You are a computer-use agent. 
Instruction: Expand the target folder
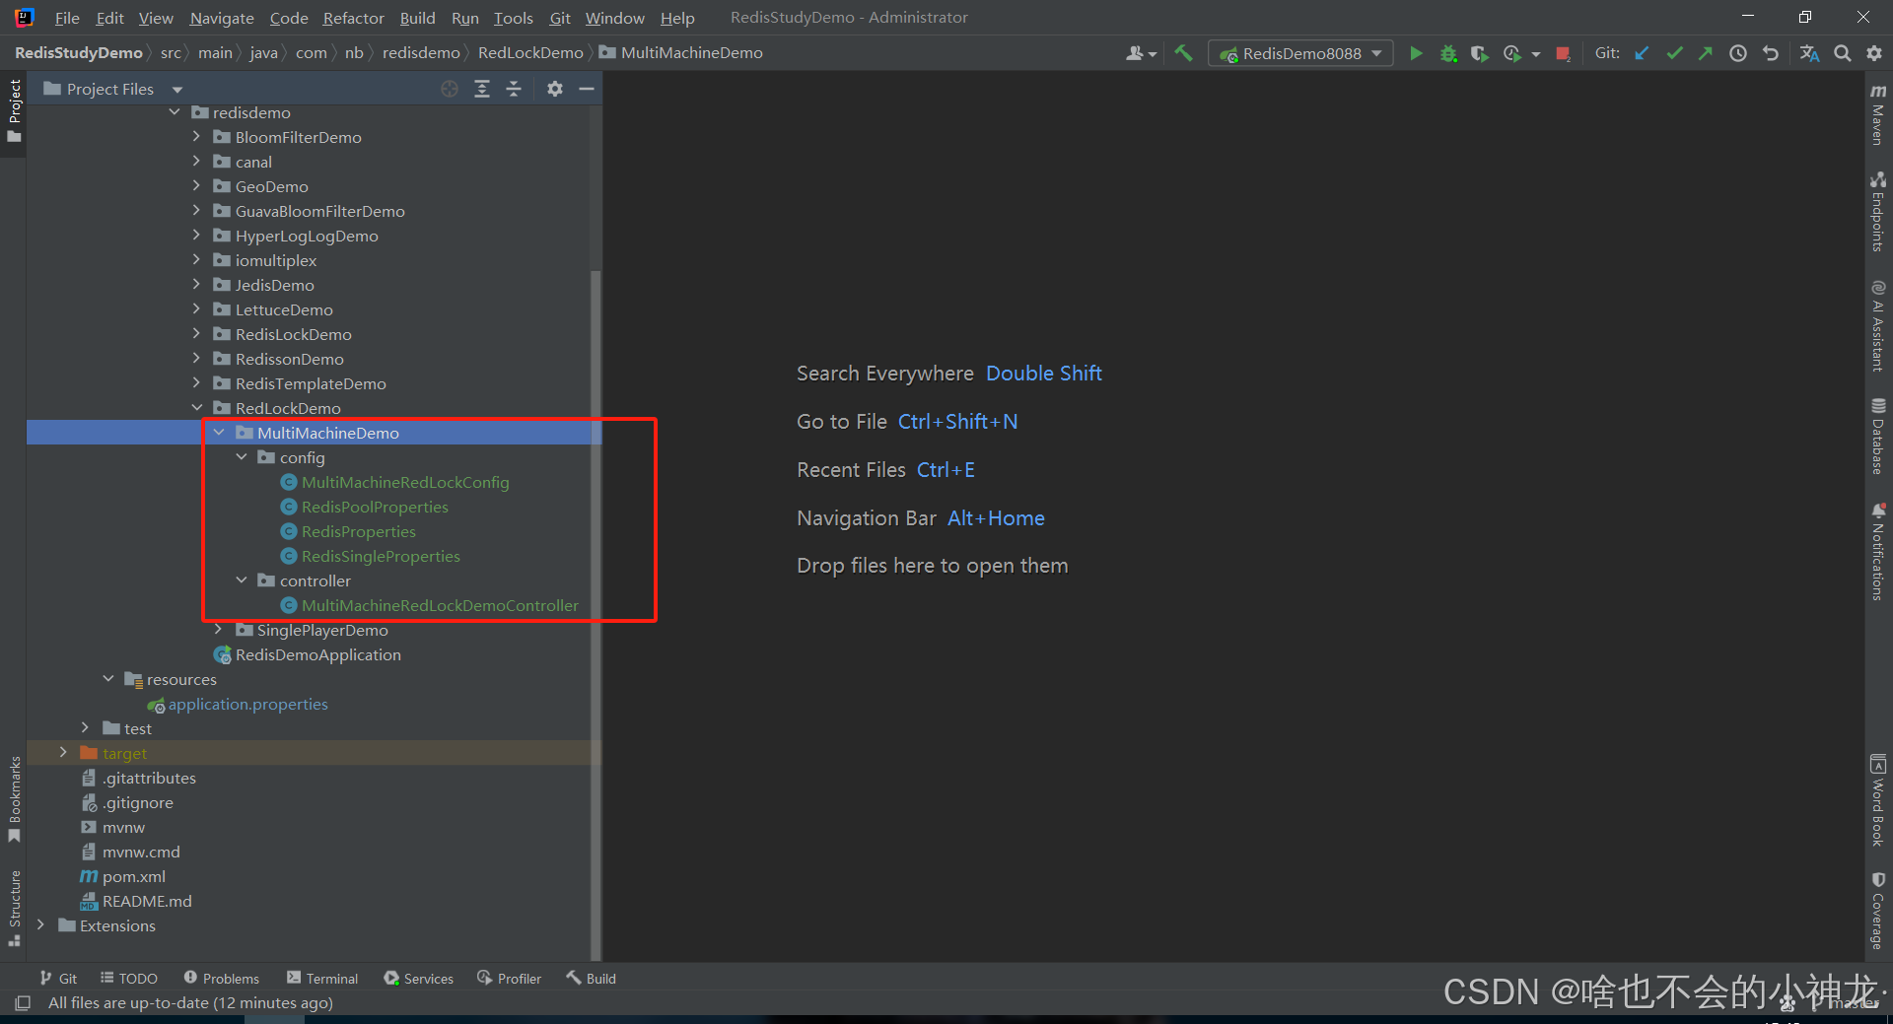point(63,753)
